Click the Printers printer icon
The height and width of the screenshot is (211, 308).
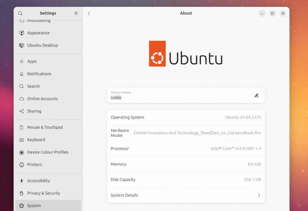click(22, 165)
